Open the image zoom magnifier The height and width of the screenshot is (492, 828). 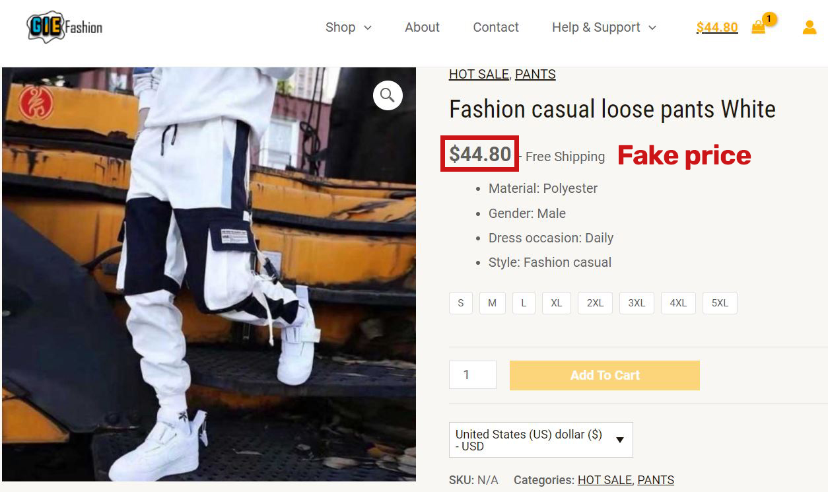click(x=387, y=95)
